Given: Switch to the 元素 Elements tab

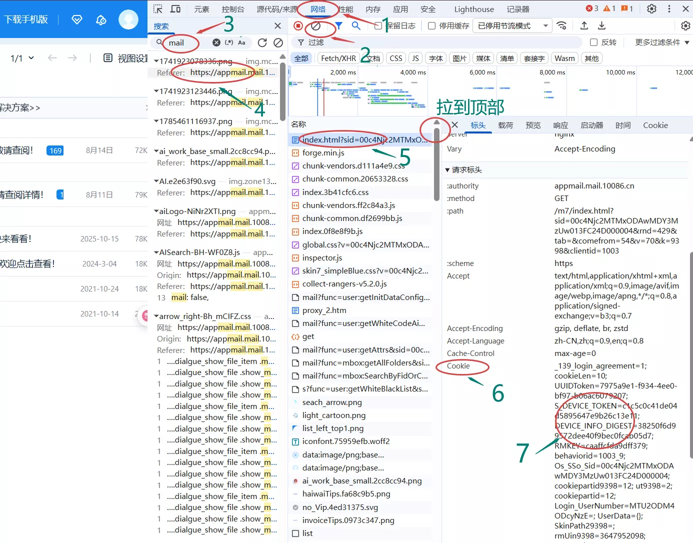Looking at the screenshot, I should point(202,9).
